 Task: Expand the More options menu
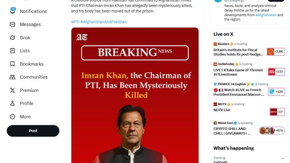click(x=13, y=117)
